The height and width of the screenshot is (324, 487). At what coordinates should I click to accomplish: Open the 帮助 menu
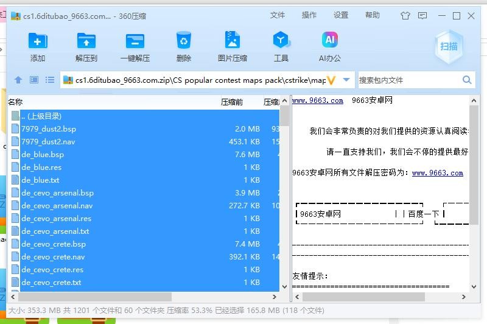pyautogui.click(x=373, y=15)
